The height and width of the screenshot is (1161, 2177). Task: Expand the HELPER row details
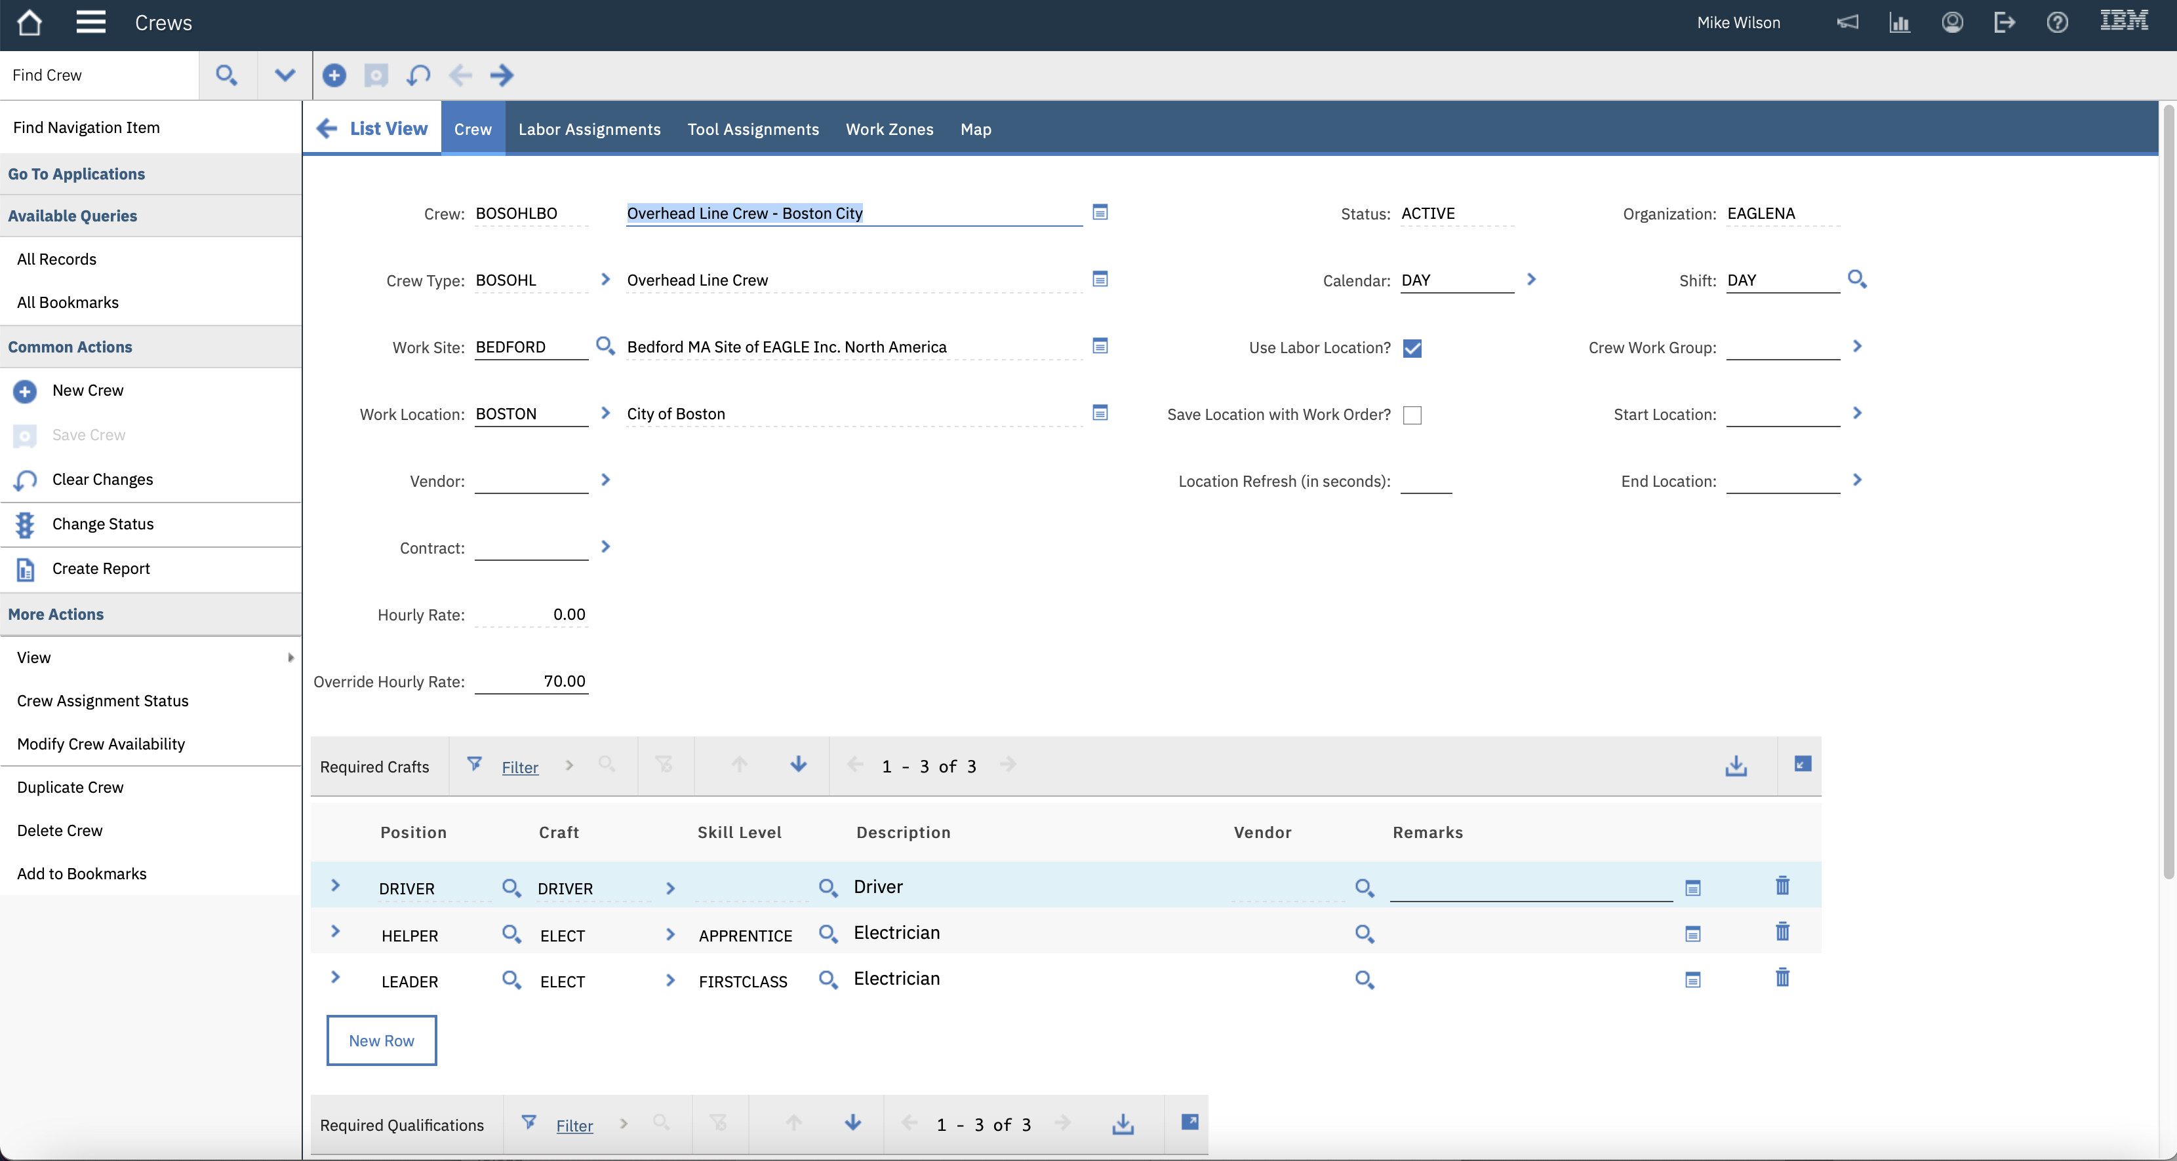click(336, 931)
